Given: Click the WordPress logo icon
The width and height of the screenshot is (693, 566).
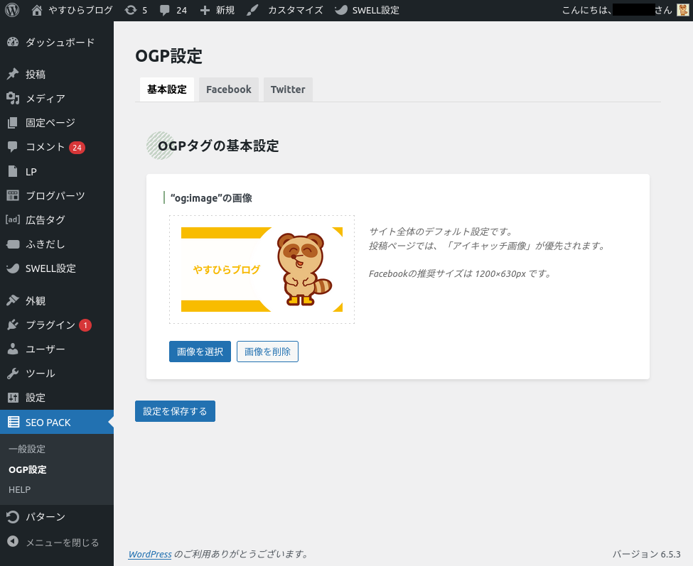Looking at the screenshot, I should click(x=11, y=10).
